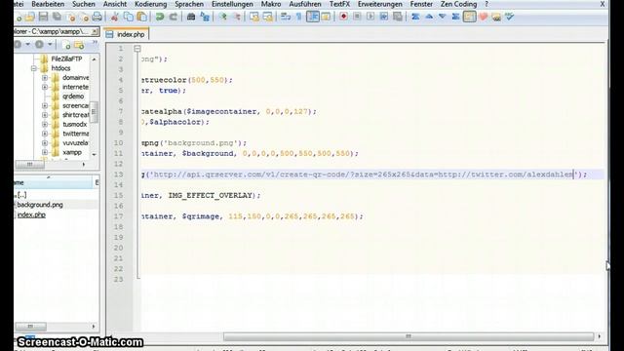Click the Zoom In toolbar icon
The width and height of the screenshot is (624, 351).
[x=223, y=17]
